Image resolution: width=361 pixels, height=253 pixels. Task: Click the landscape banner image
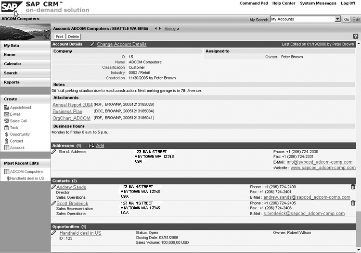(26, 32)
